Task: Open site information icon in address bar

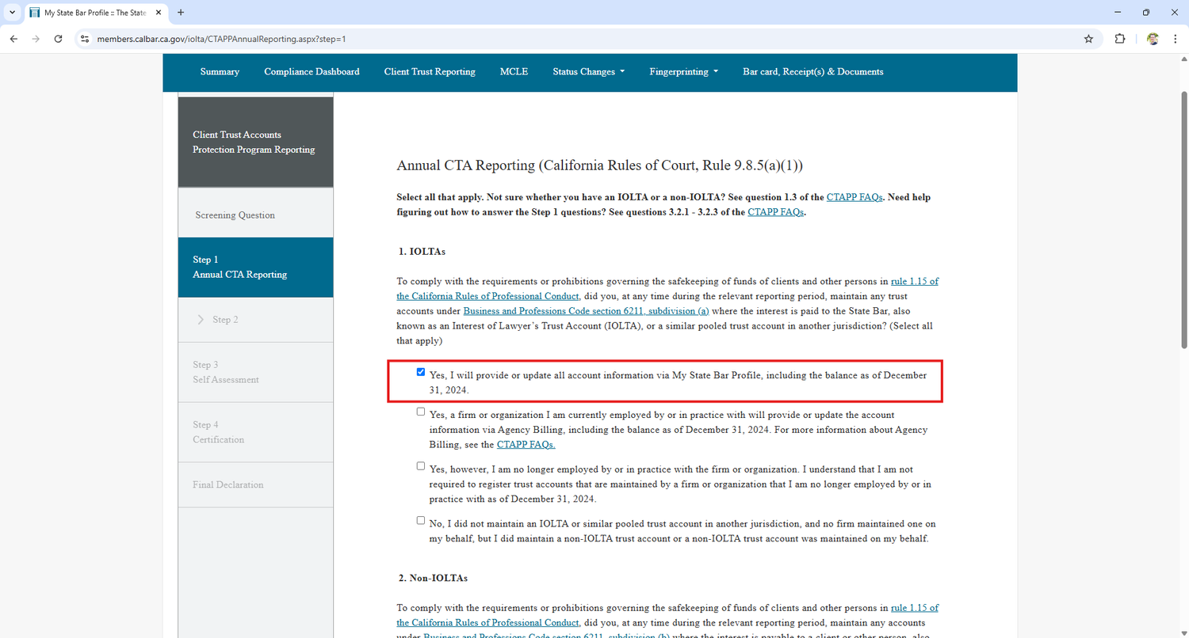Action: [86, 39]
